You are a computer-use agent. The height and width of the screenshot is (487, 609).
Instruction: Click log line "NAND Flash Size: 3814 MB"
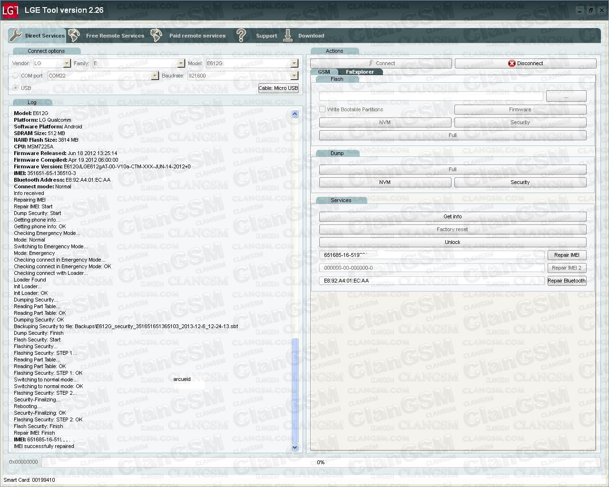46,140
